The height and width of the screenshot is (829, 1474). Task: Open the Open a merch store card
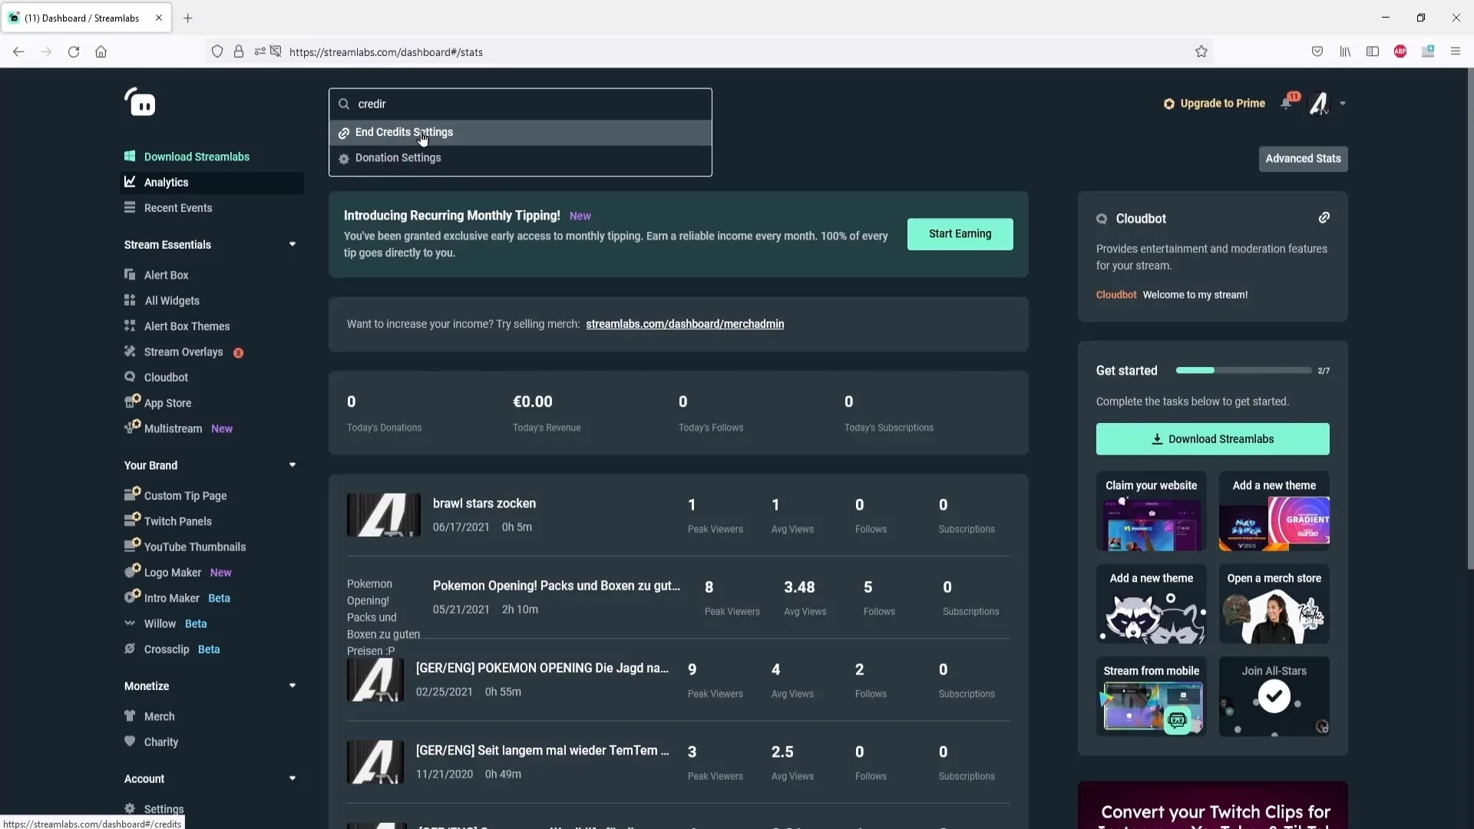click(1274, 604)
